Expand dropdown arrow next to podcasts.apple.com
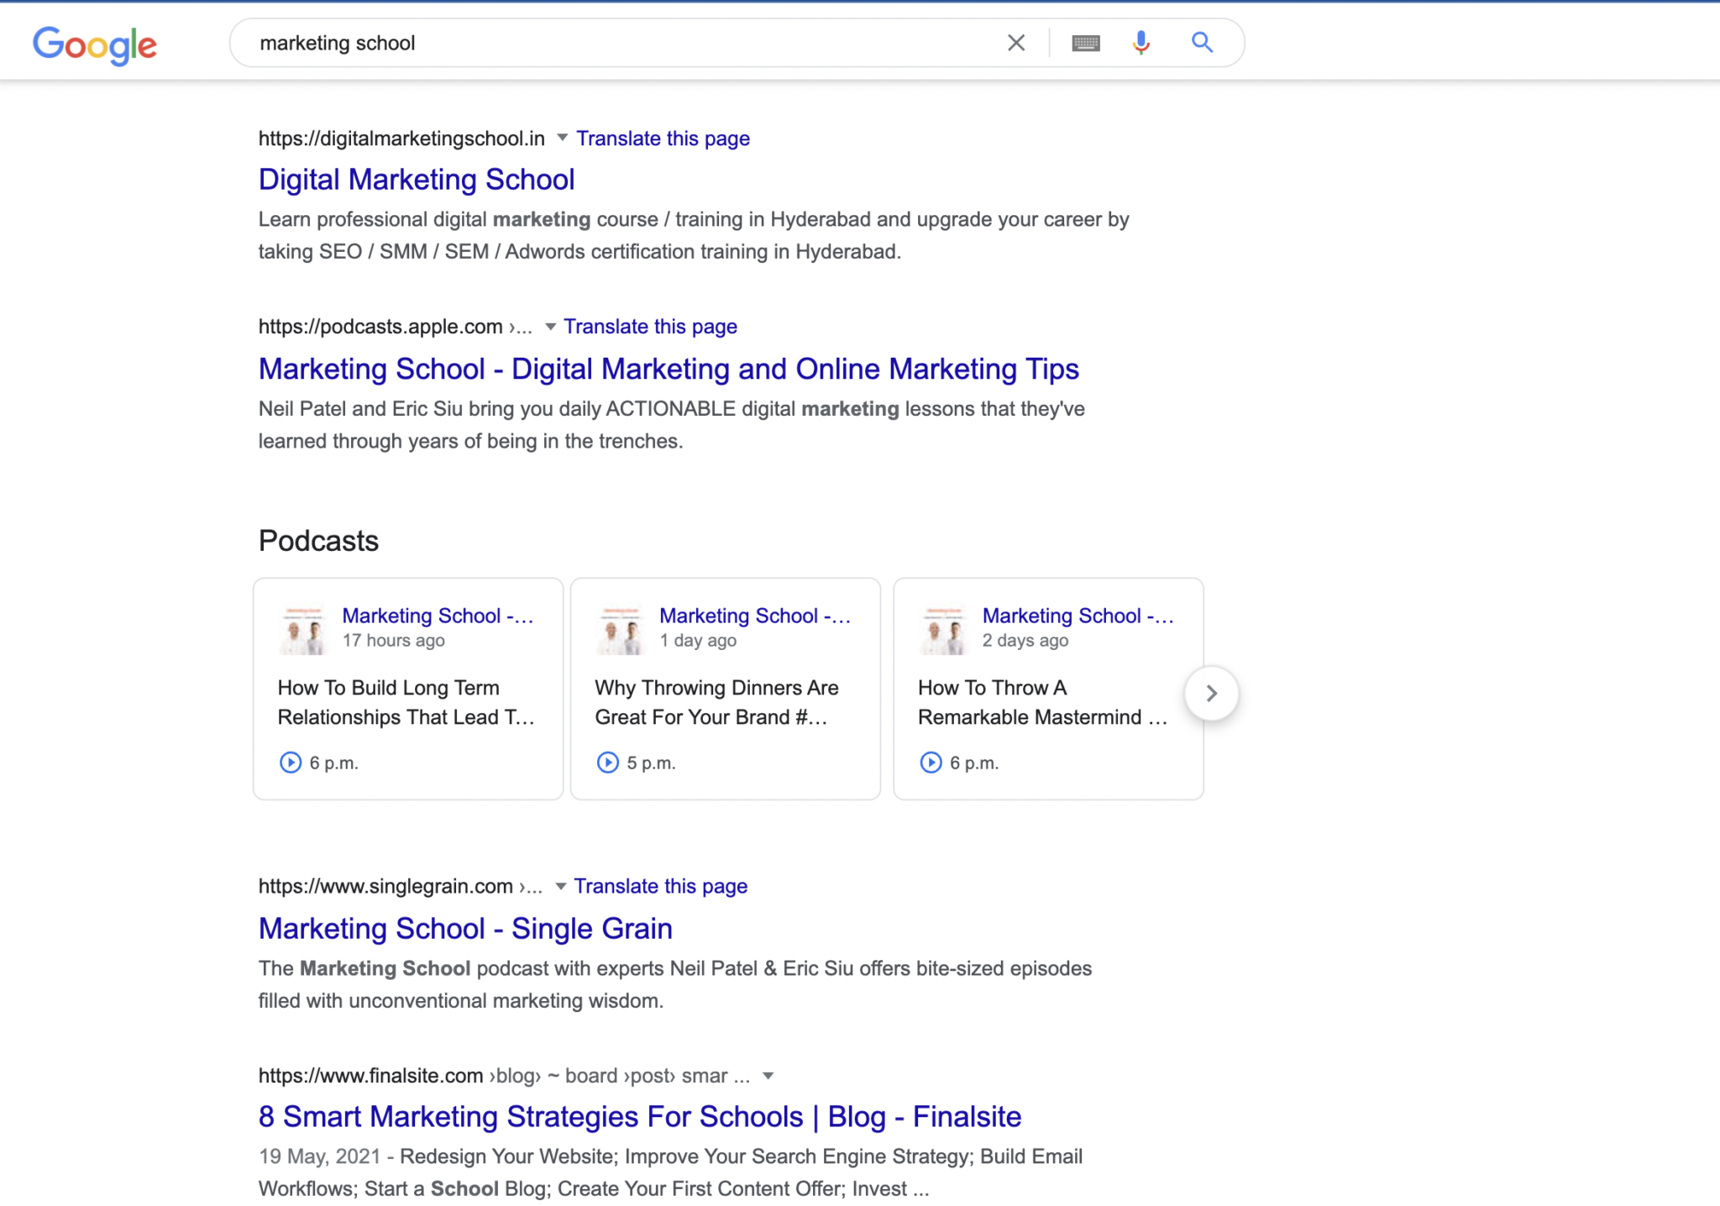 point(550,327)
